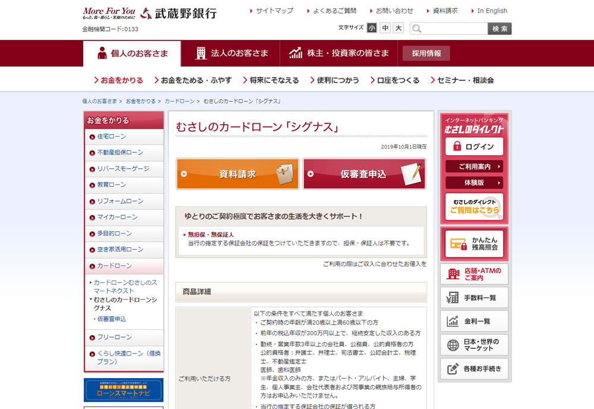Image resolution: width=594 pixels, height=409 pixels.
Task: Click the globe icon for 日本・世界のマーケット
Action: click(453, 345)
